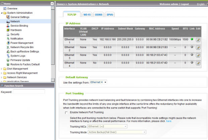This screenshot has height=140, width=208.
Task: Open the Trunking NICs dropdown
Action: 107,126
